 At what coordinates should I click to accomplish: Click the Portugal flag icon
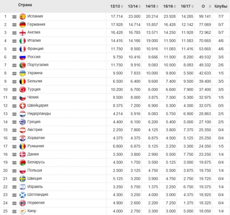(x=22, y=65)
